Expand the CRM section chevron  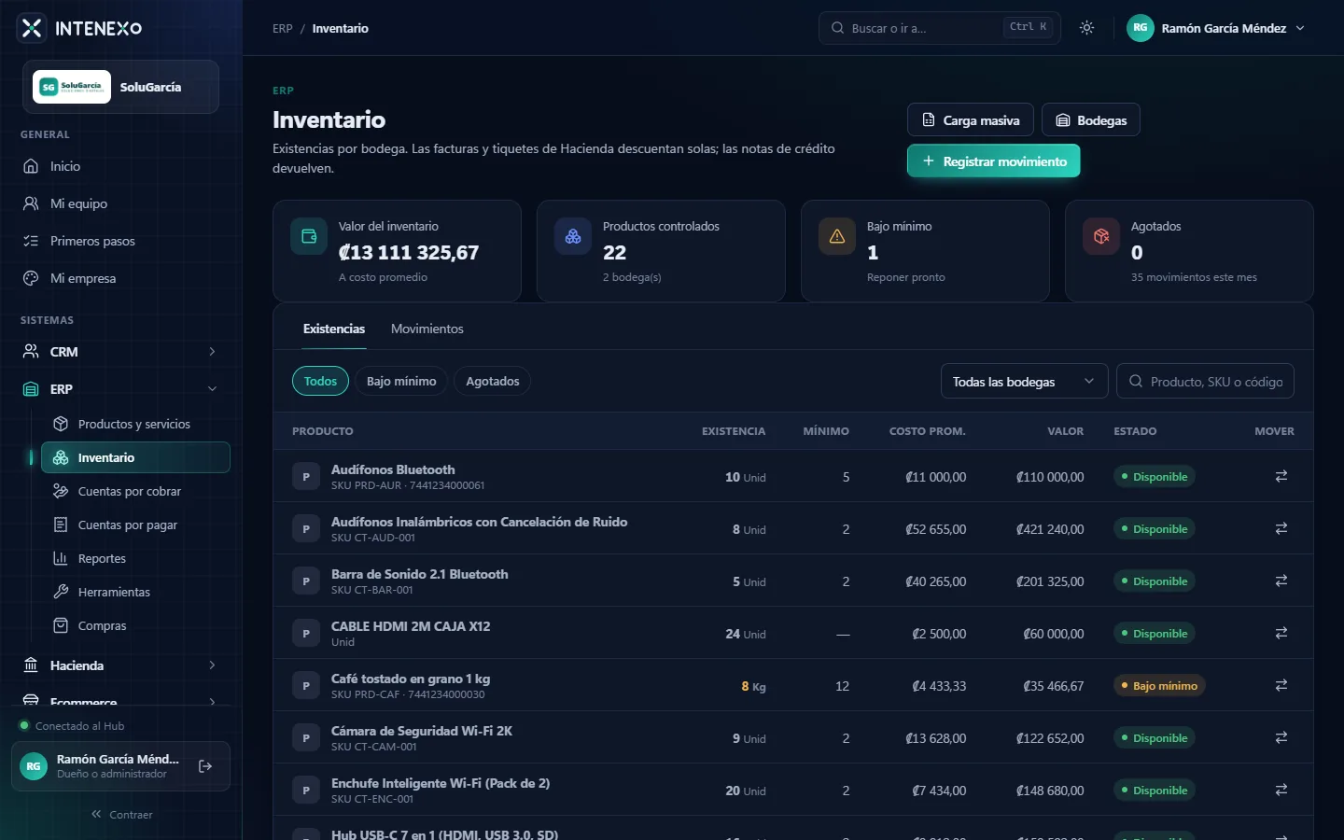[x=212, y=352]
